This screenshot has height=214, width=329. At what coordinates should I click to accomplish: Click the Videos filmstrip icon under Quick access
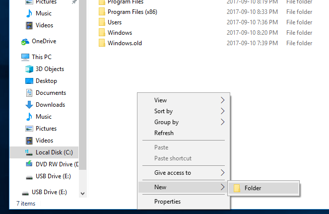click(29, 25)
